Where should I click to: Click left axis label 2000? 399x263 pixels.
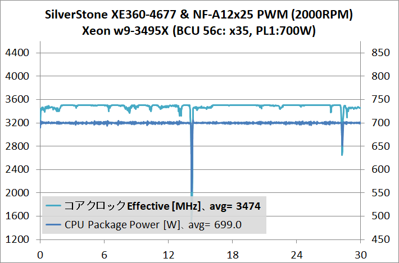(x=17, y=193)
